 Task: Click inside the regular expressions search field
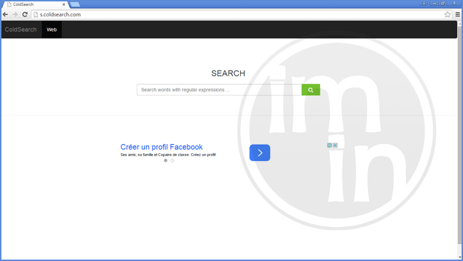click(x=219, y=90)
